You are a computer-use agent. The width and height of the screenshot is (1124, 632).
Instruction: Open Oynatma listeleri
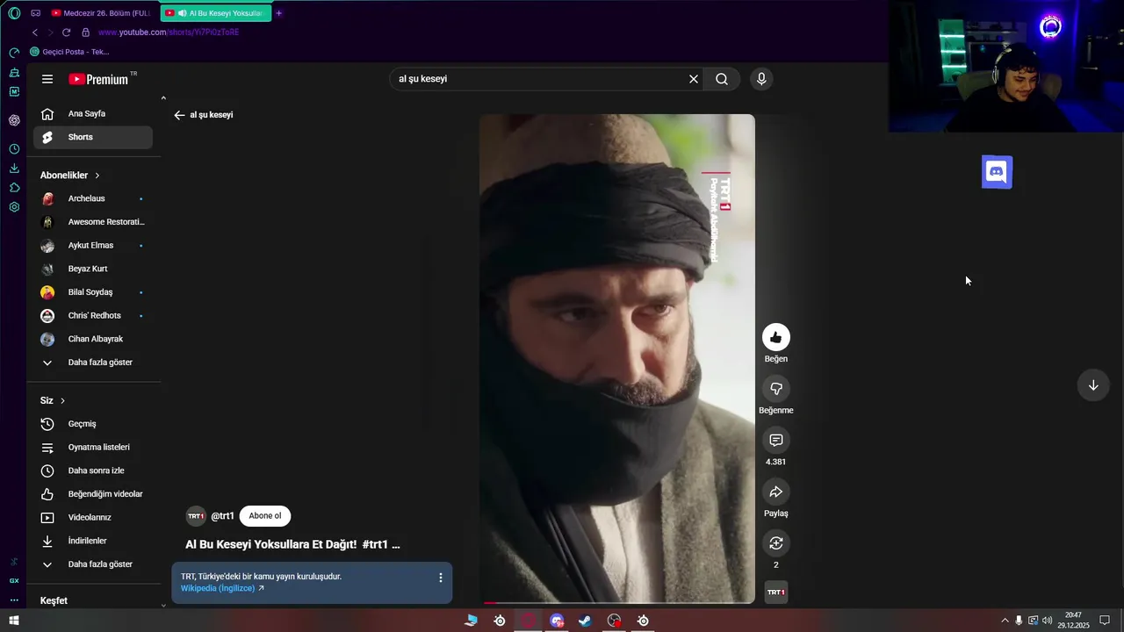(93, 447)
